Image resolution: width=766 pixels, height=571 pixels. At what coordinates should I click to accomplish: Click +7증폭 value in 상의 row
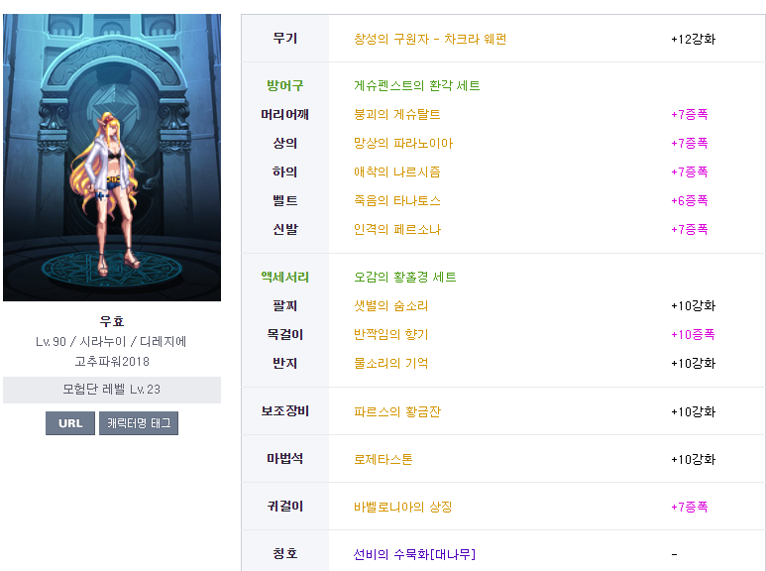(x=690, y=143)
